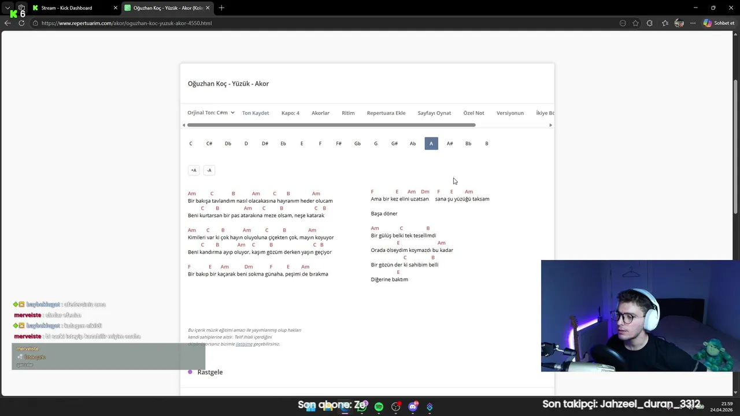Open OBS Studio from the taskbar

pos(395,407)
